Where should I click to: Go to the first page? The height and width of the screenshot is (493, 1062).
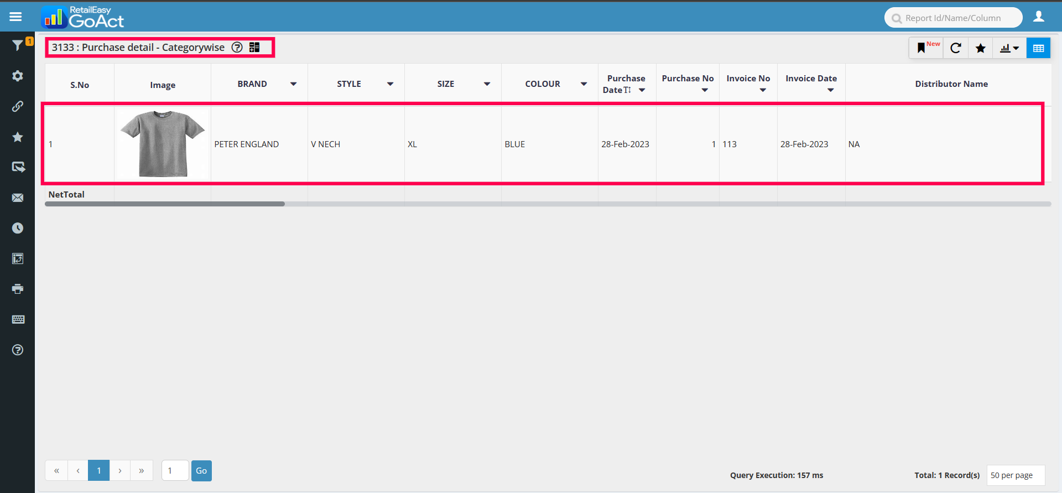coord(56,471)
